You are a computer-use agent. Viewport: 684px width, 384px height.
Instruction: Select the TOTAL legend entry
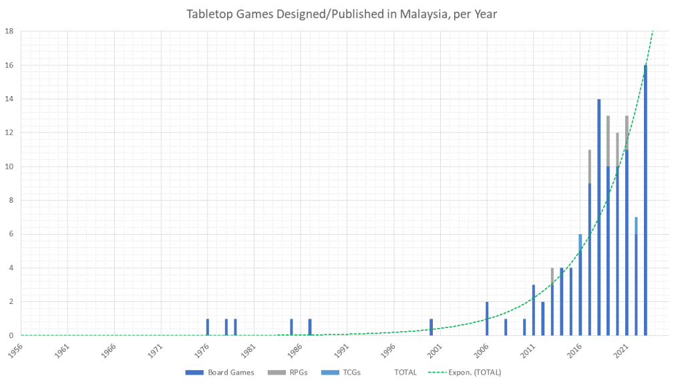point(405,372)
